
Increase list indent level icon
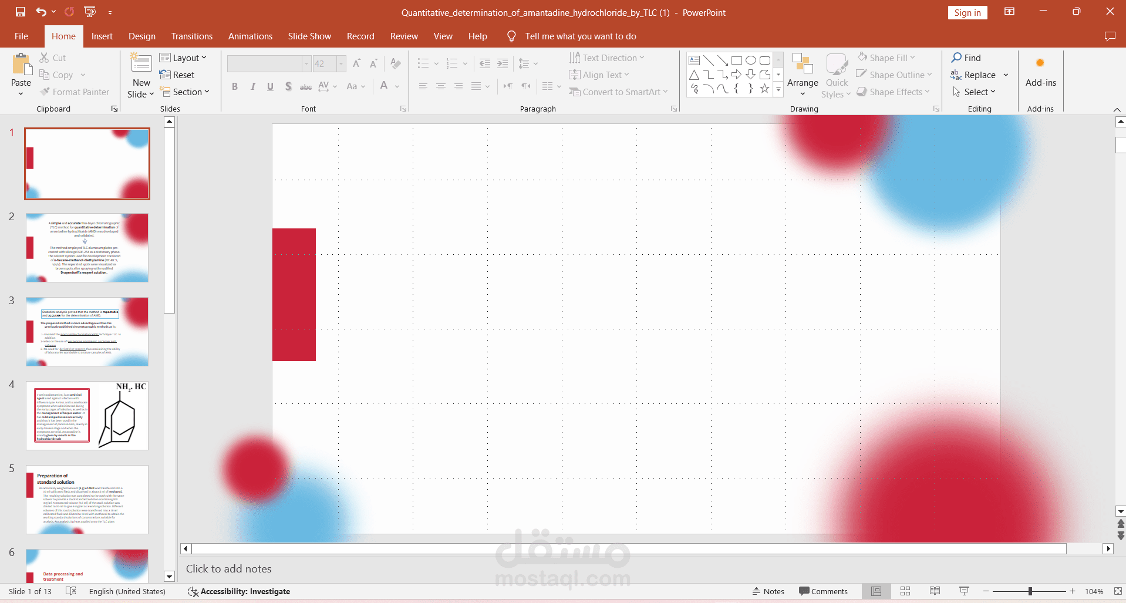tap(503, 63)
